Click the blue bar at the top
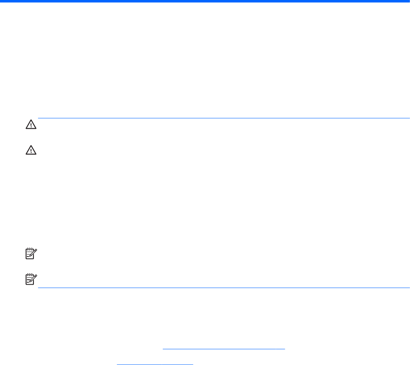 click(205, 2)
